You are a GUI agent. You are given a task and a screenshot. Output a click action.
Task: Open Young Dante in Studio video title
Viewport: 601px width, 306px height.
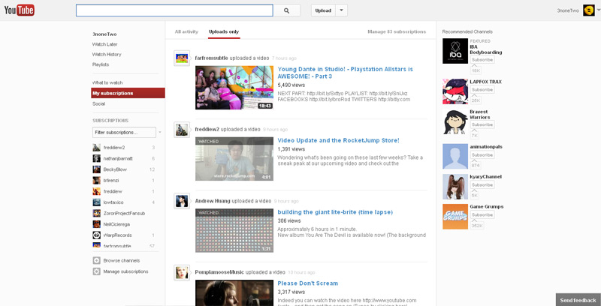(x=345, y=73)
